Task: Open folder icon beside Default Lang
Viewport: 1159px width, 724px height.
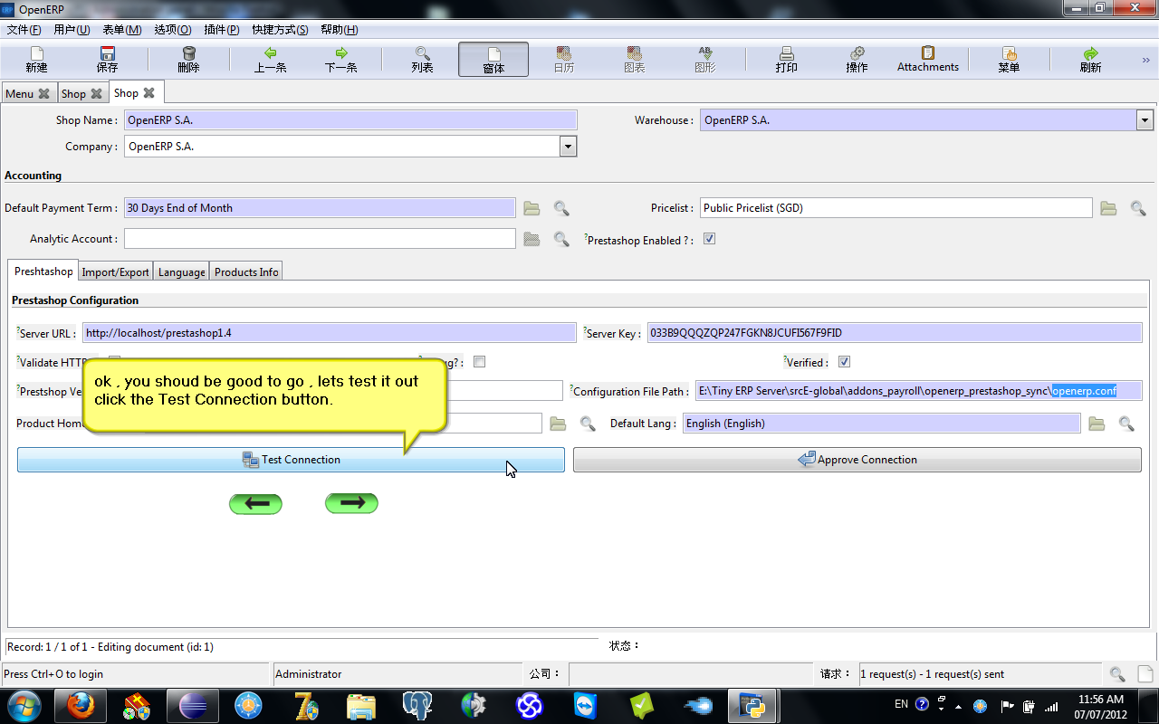Action: point(1097,424)
